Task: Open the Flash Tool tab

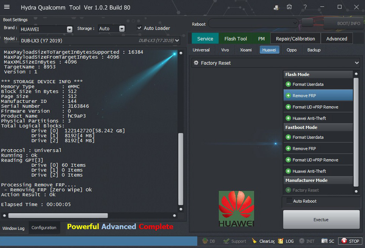Action: (236, 39)
